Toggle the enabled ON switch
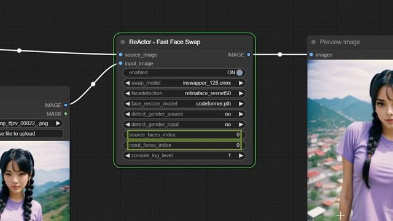393x221 pixels. (x=239, y=72)
